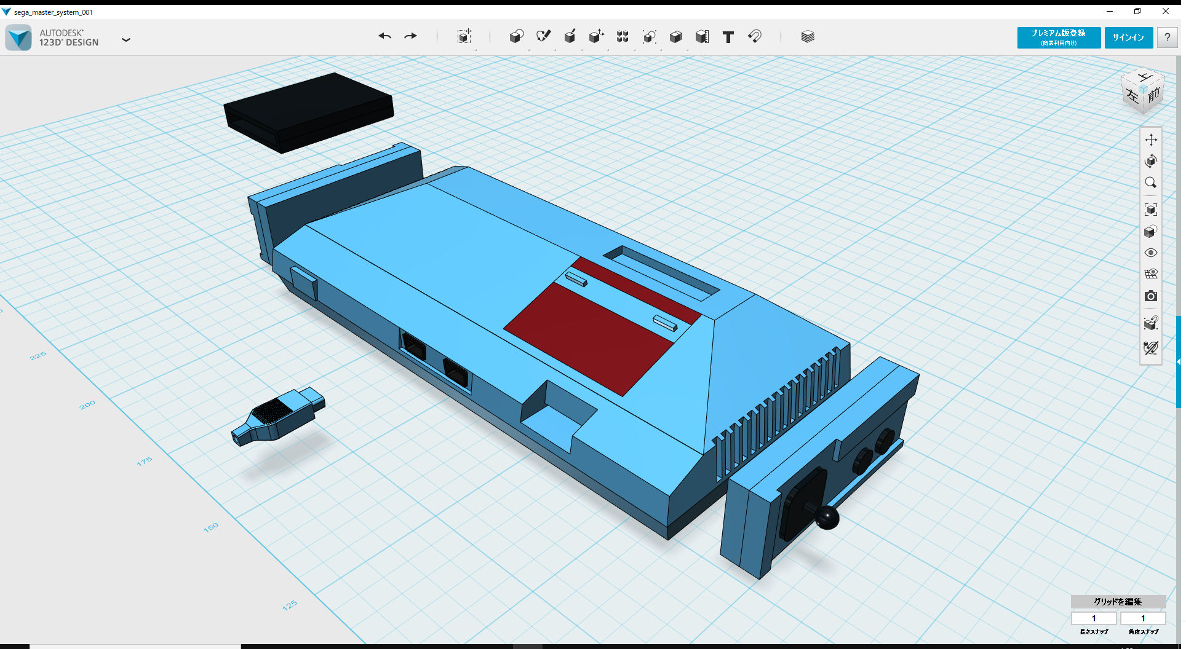The image size is (1186, 649).
Task: Open the main menu chevron beside 123D DESIGN
Action: coord(126,39)
